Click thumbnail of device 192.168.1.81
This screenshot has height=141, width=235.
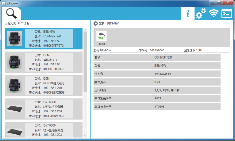14,62
